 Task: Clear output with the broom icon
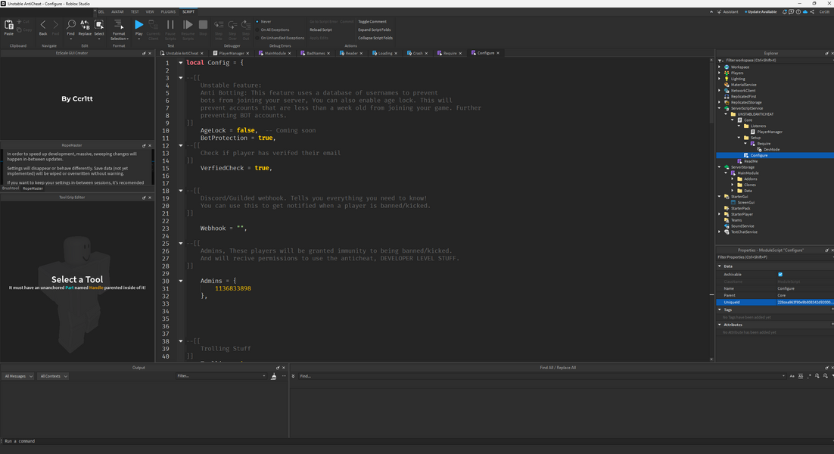[x=273, y=376]
